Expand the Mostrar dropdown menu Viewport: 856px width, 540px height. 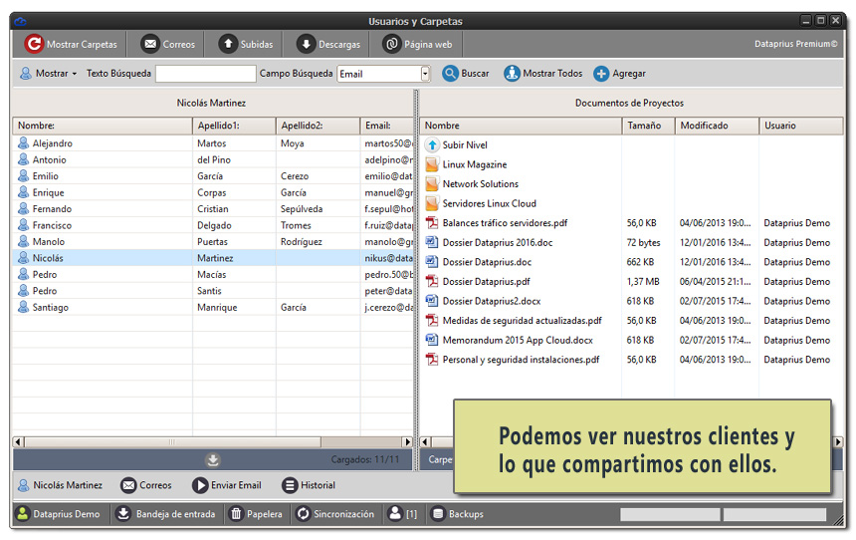48,74
